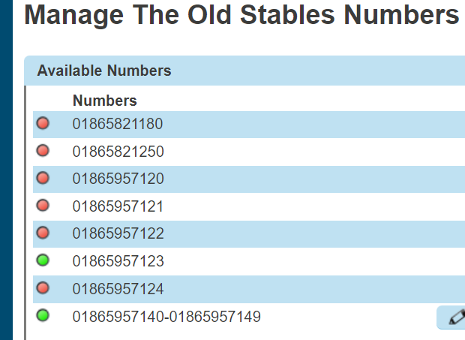Click the red status dot beside 01865821180
Image resolution: width=465 pixels, height=340 pixels.
click(43, 123)
